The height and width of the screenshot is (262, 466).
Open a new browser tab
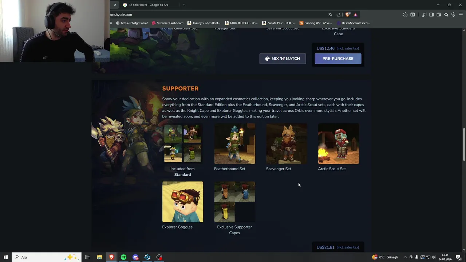coord(184,5)
